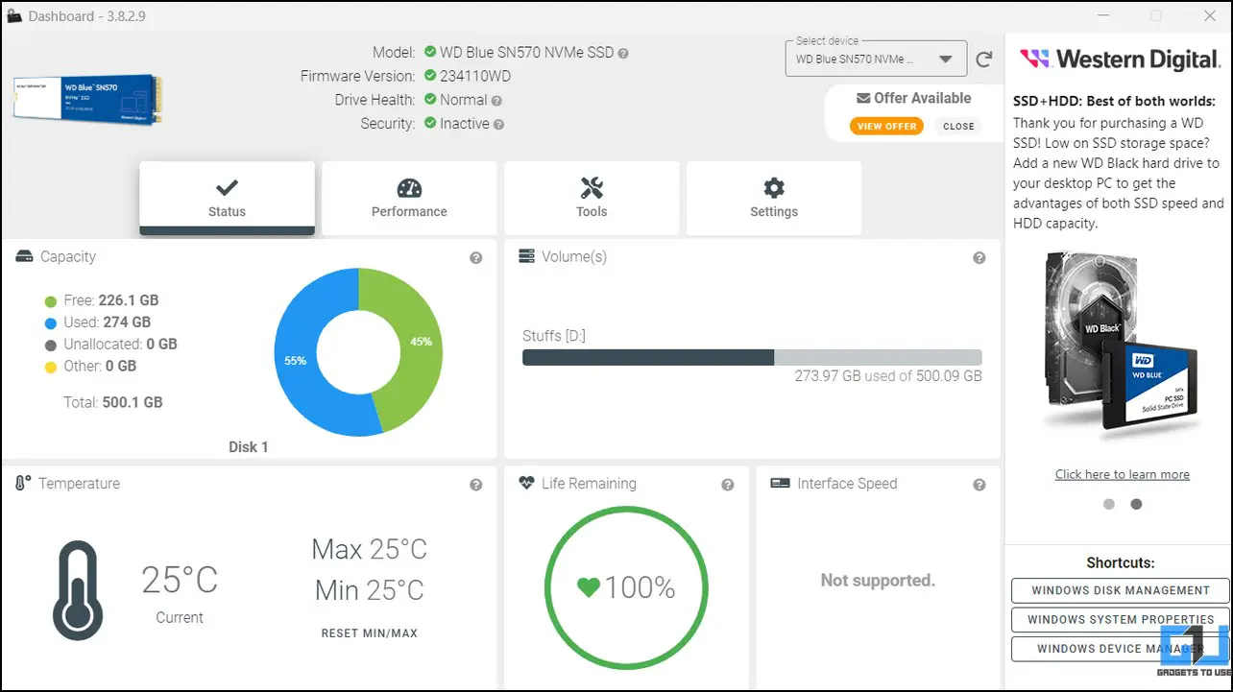The height and width of the screenshot is (692, 1233).
Task: Click the envelope icon by Offer Available
Action: [x=863, y=98]
